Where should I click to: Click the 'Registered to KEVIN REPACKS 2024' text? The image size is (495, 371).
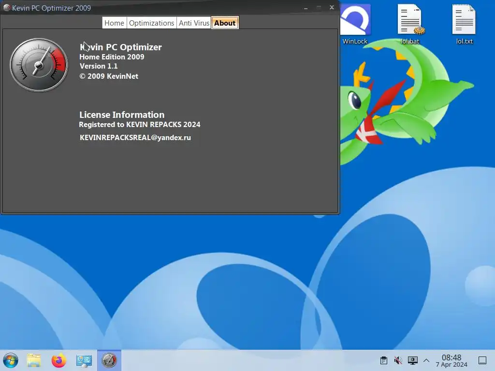click(140, 125)
